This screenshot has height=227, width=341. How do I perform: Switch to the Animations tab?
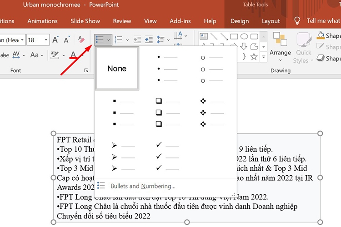43,21
